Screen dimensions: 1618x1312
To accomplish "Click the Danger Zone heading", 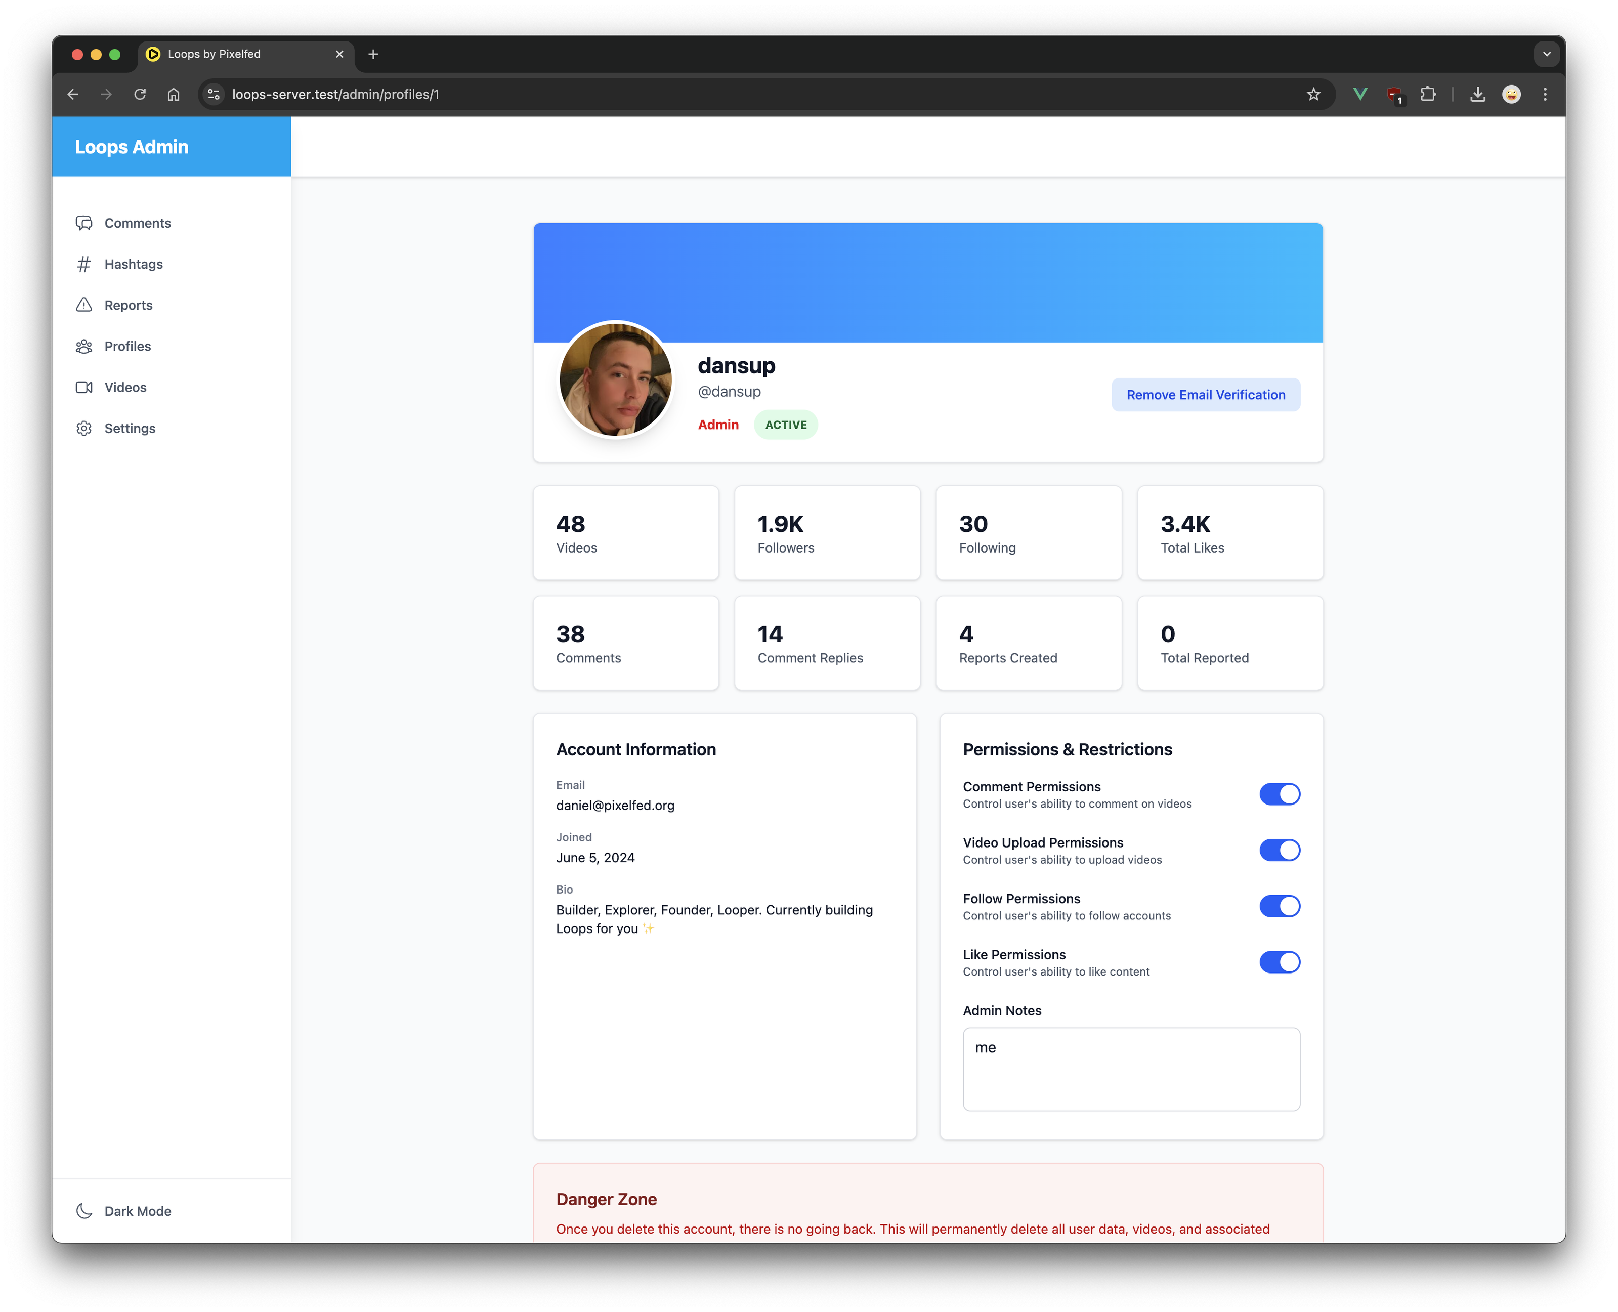I will (606, 1199).
